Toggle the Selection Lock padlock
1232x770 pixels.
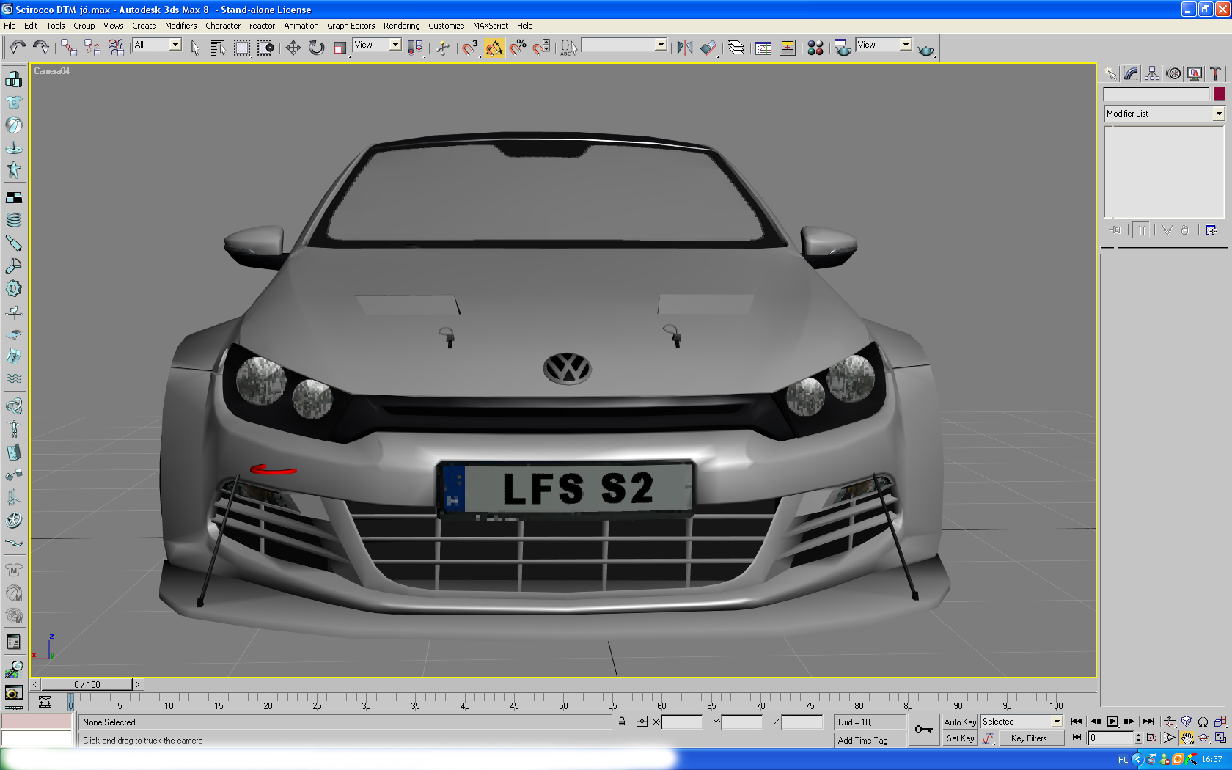click(622, 722)
